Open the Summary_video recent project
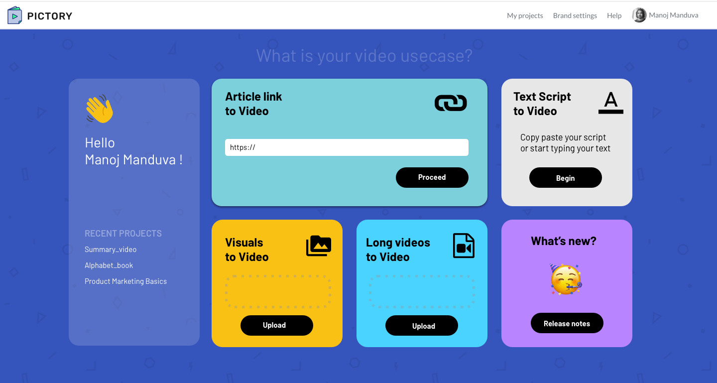 111,250
